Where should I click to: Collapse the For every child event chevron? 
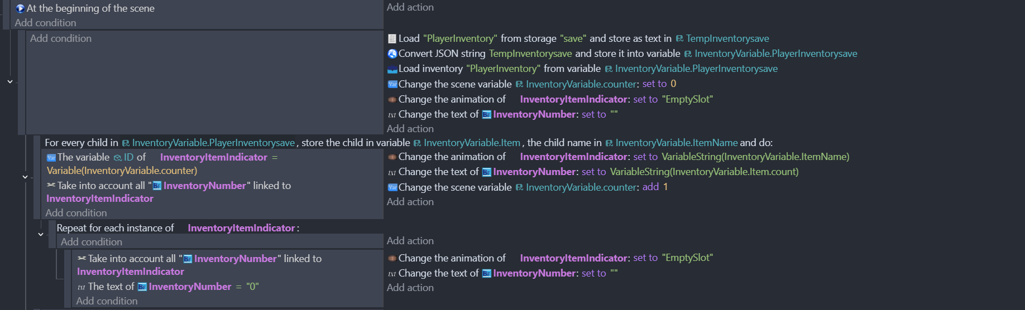[25, 177]
